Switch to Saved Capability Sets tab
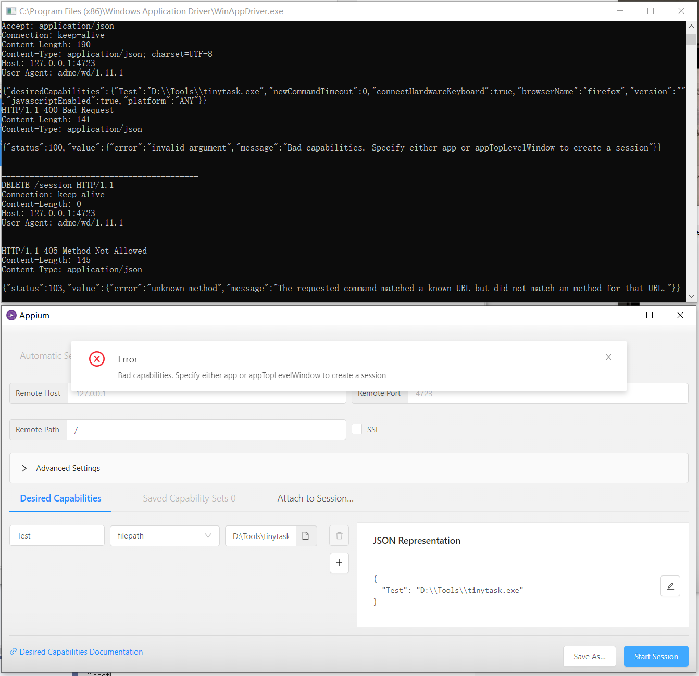The image size is (699, 676). [189, 498]
